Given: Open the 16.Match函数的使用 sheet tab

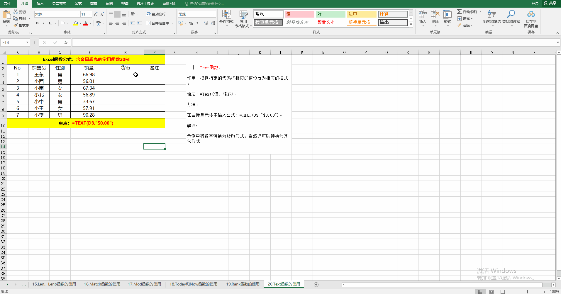Looking at the screenshot, I should pos(102,284).
